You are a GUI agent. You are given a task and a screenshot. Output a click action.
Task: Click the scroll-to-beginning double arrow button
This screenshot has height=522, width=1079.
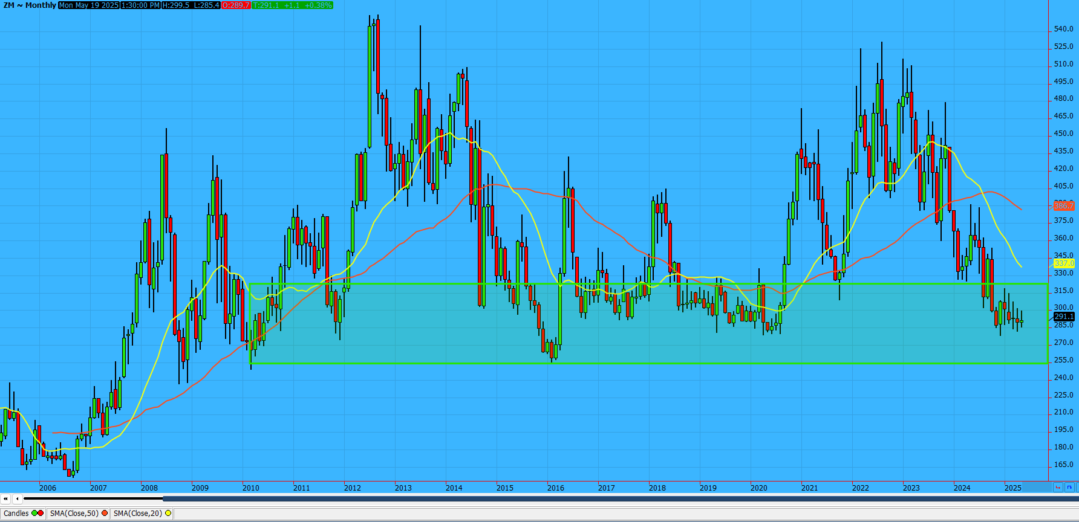[5, 499]
